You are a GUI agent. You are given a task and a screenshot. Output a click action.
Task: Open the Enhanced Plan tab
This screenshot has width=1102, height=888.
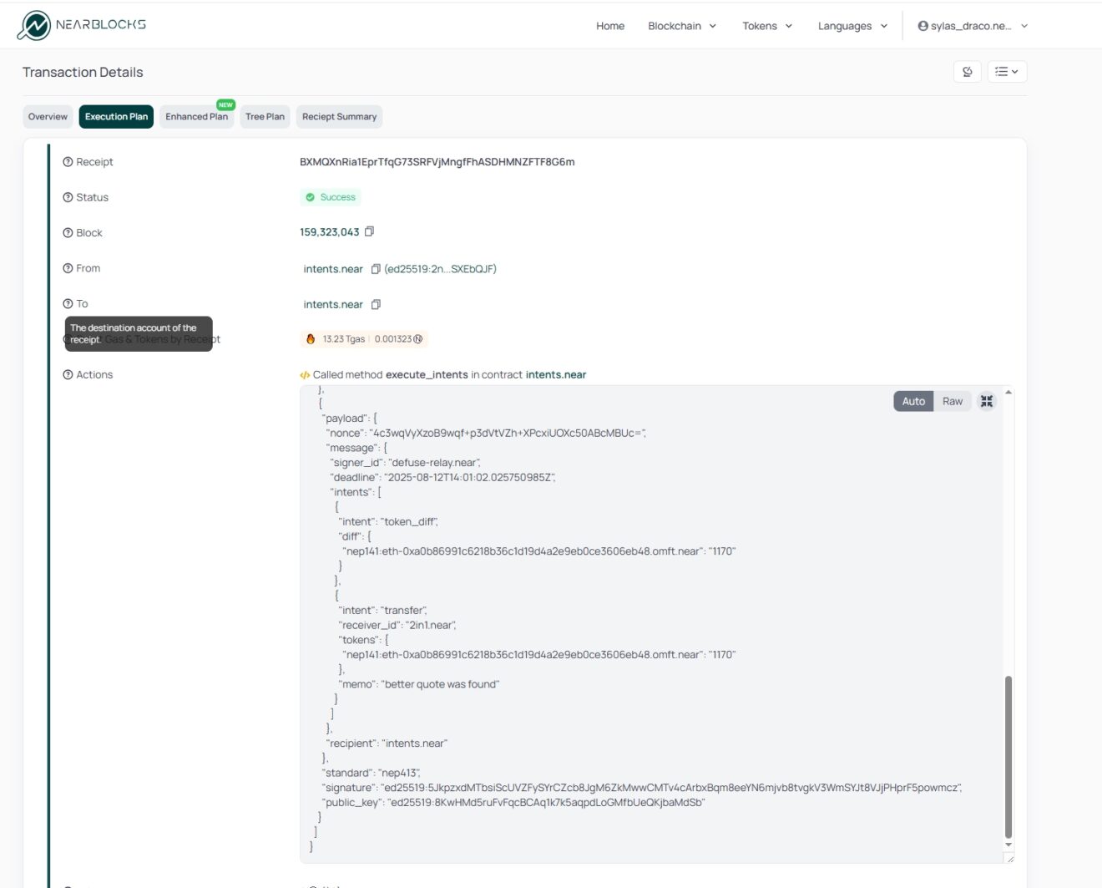[x=196, y=117]
